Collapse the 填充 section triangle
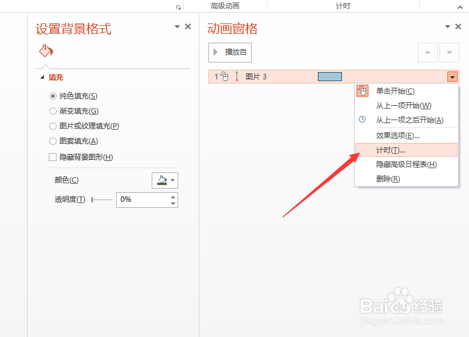 click(x=42, y=77)
